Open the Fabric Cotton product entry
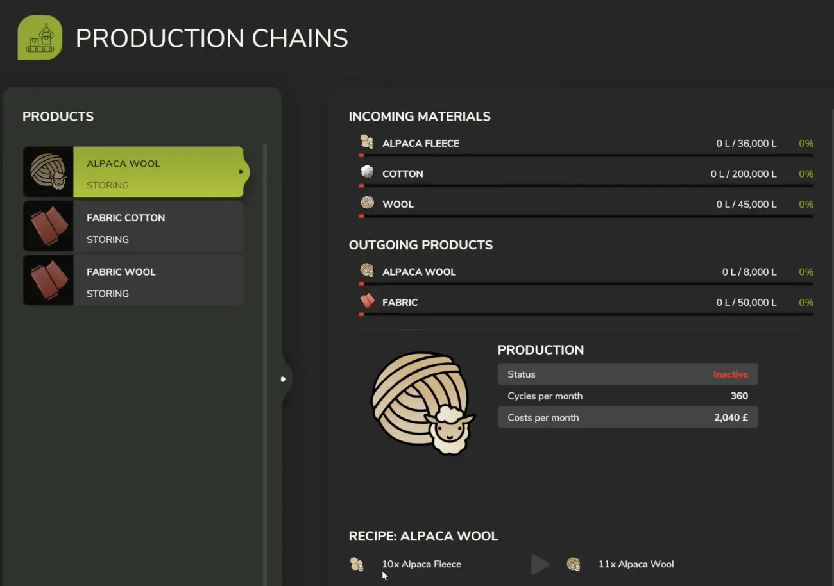 [133, 226]
